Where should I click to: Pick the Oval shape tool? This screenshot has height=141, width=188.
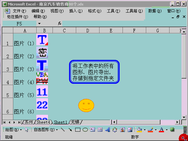tap(85, 130)
